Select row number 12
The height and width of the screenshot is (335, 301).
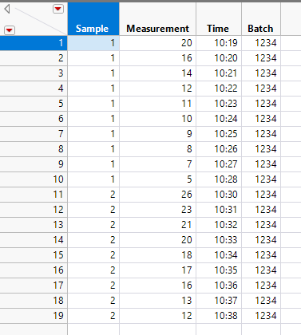coord(34,210)
